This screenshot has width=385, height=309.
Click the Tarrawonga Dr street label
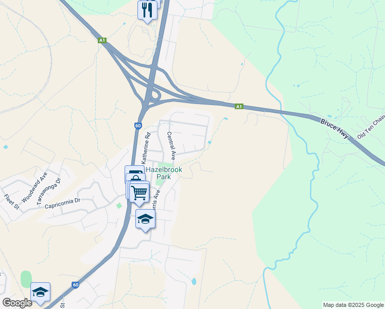(x=48, y=192)
